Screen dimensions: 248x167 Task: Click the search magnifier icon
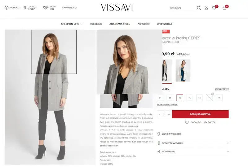click(199, 8)
